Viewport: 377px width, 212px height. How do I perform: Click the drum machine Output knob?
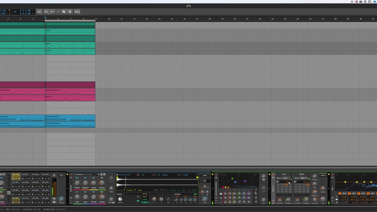tap(61, 199)
